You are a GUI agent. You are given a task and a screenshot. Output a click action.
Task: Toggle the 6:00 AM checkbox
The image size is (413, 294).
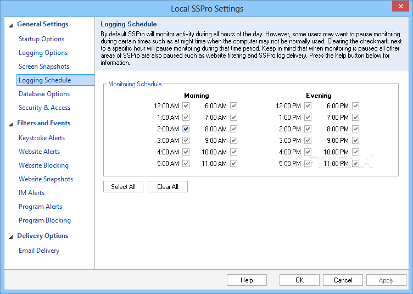(x=233, y=106)
